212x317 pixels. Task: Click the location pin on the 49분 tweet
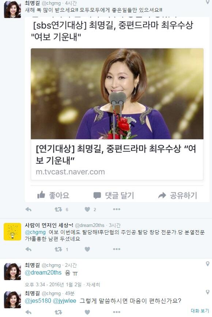pyautogui.click(x=208, y=292)
